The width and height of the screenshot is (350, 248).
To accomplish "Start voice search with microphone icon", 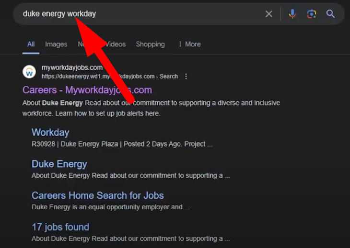I will coord(292,14).
